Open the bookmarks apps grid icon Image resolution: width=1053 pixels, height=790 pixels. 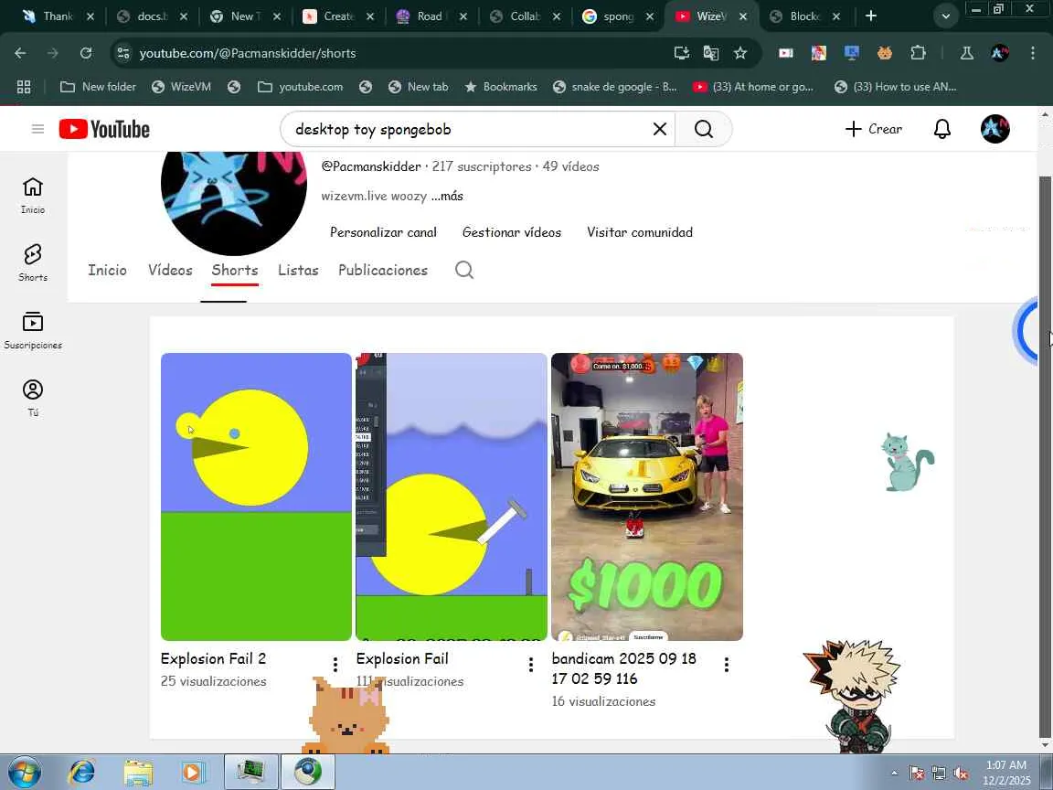tap(24, 87)
